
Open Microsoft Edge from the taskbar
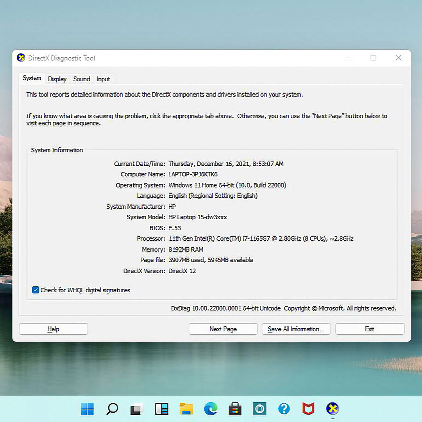pyautogui.click(x=211, y=409)
